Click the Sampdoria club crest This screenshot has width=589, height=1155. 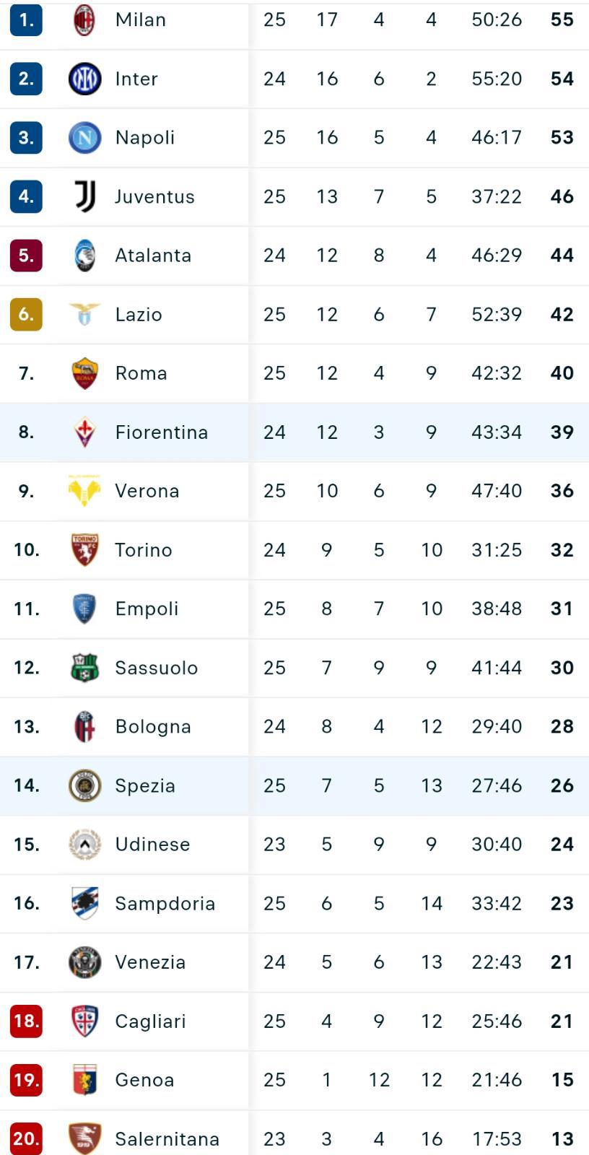[84, 903]
